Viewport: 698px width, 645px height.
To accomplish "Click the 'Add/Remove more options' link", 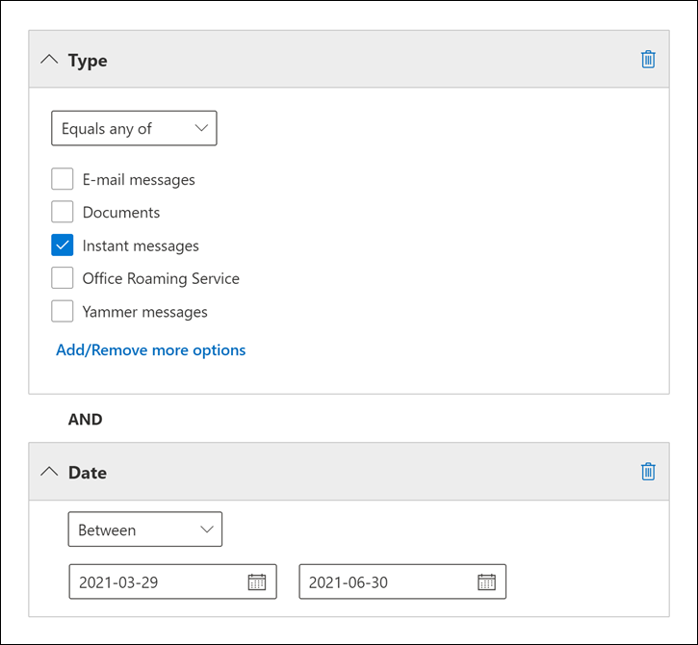I will (x=151, y=350).
